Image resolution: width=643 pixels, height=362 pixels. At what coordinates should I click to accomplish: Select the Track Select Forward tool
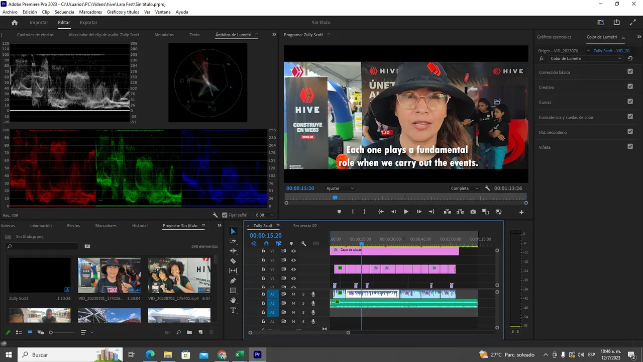233,241
